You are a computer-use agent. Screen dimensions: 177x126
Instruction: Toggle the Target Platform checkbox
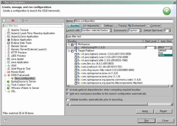[x=72, y=51]
